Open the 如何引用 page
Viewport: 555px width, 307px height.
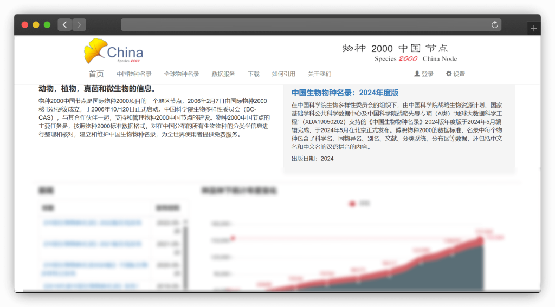point(283,74)
